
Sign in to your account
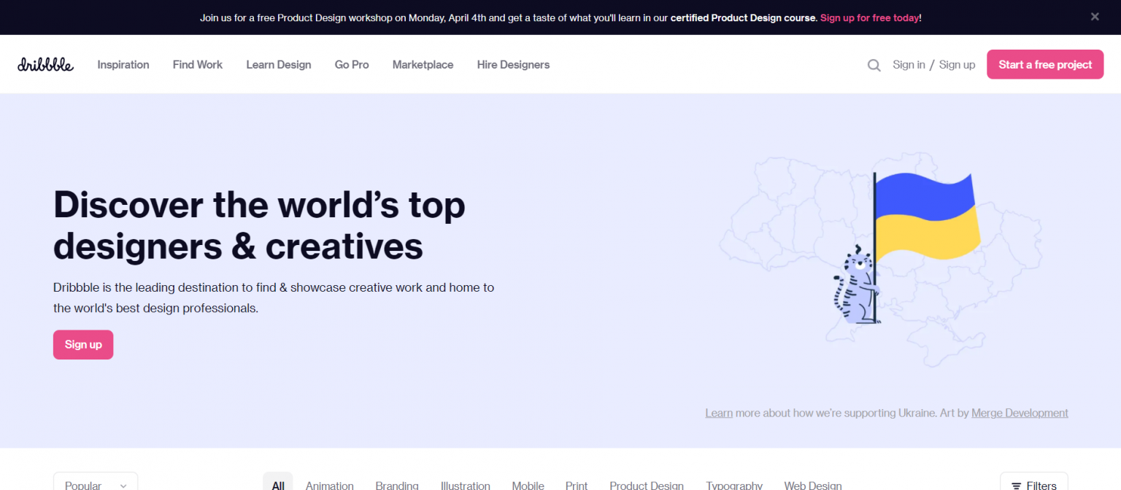(x=909, y=64)
